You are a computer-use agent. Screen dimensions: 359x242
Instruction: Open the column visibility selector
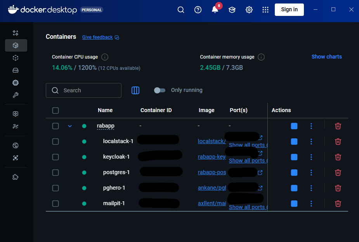pyautogui.click(x=135, y=90)
